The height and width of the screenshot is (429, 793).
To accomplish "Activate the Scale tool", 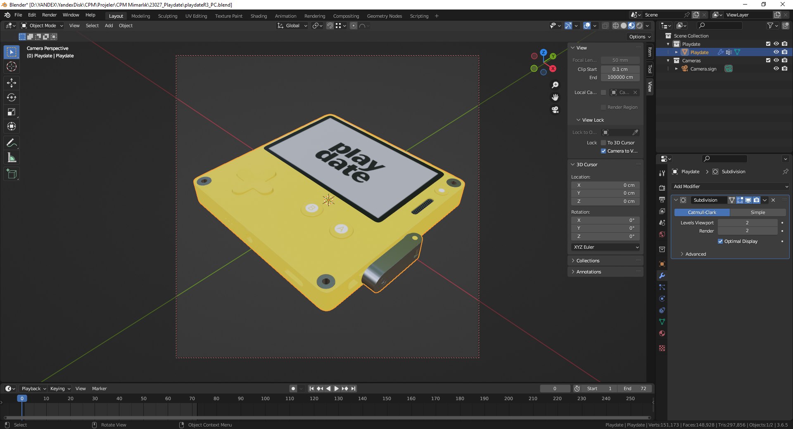I will coord(12,112).
